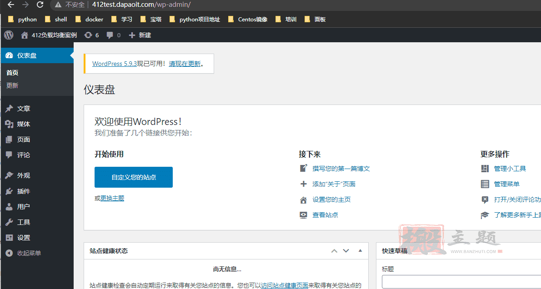Click the 自定义您的站点 button
The width and height of the screenshot is (541, 289).
134,177
